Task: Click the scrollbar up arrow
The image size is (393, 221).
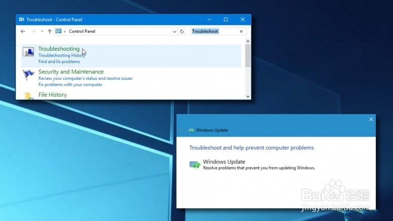Action: click(x=248, y=41)
